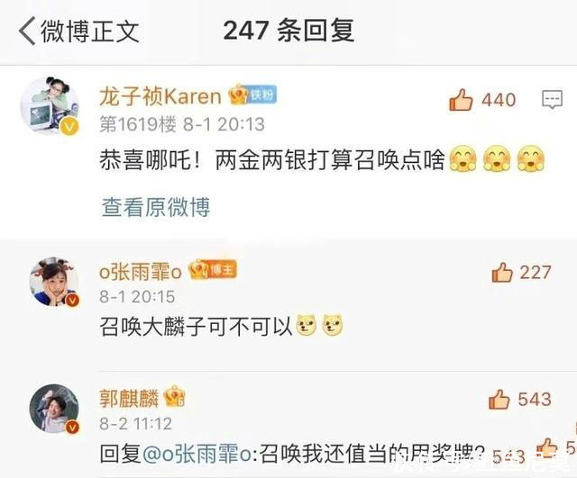Image resolution: width=577 pixels, height=478 pixels.
Task: Tap the 247 条回复 title
Action: pos(288,31)
